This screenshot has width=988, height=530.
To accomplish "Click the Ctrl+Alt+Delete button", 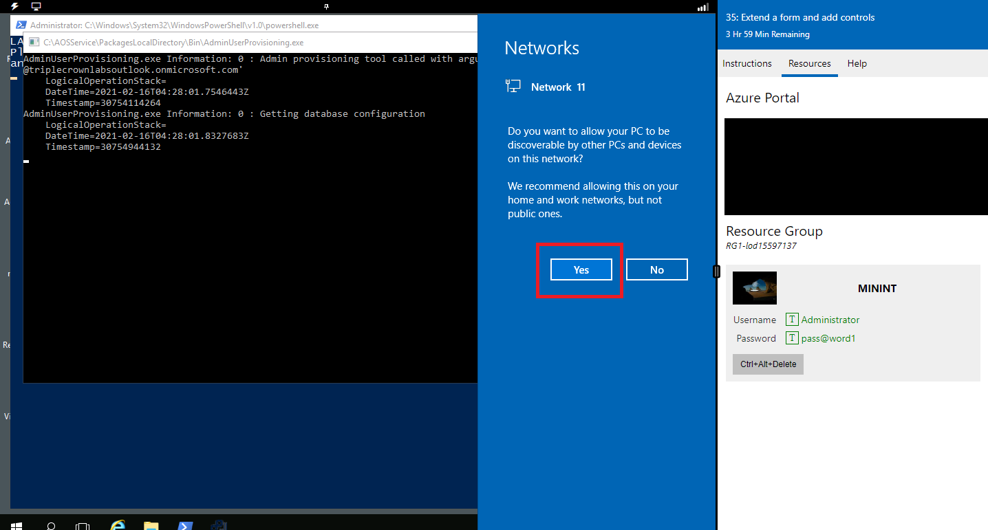I will pos(768,364).
